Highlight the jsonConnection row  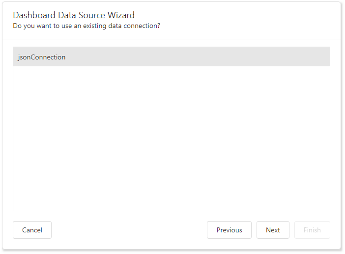click(171, 57)
